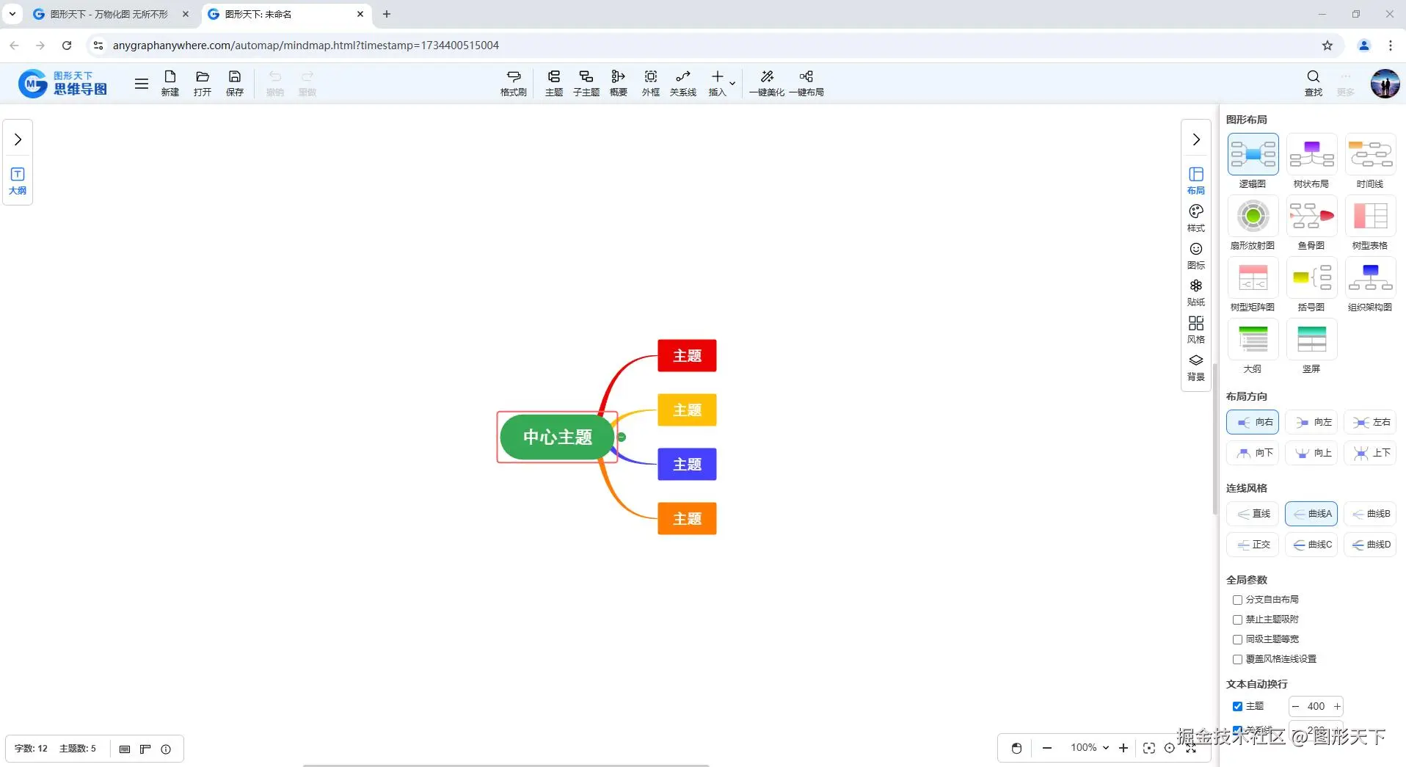Switch to the 图标 icons tab
Image resolution: width=1406 pixels, height=767 pixels.
pos(1196,255)
